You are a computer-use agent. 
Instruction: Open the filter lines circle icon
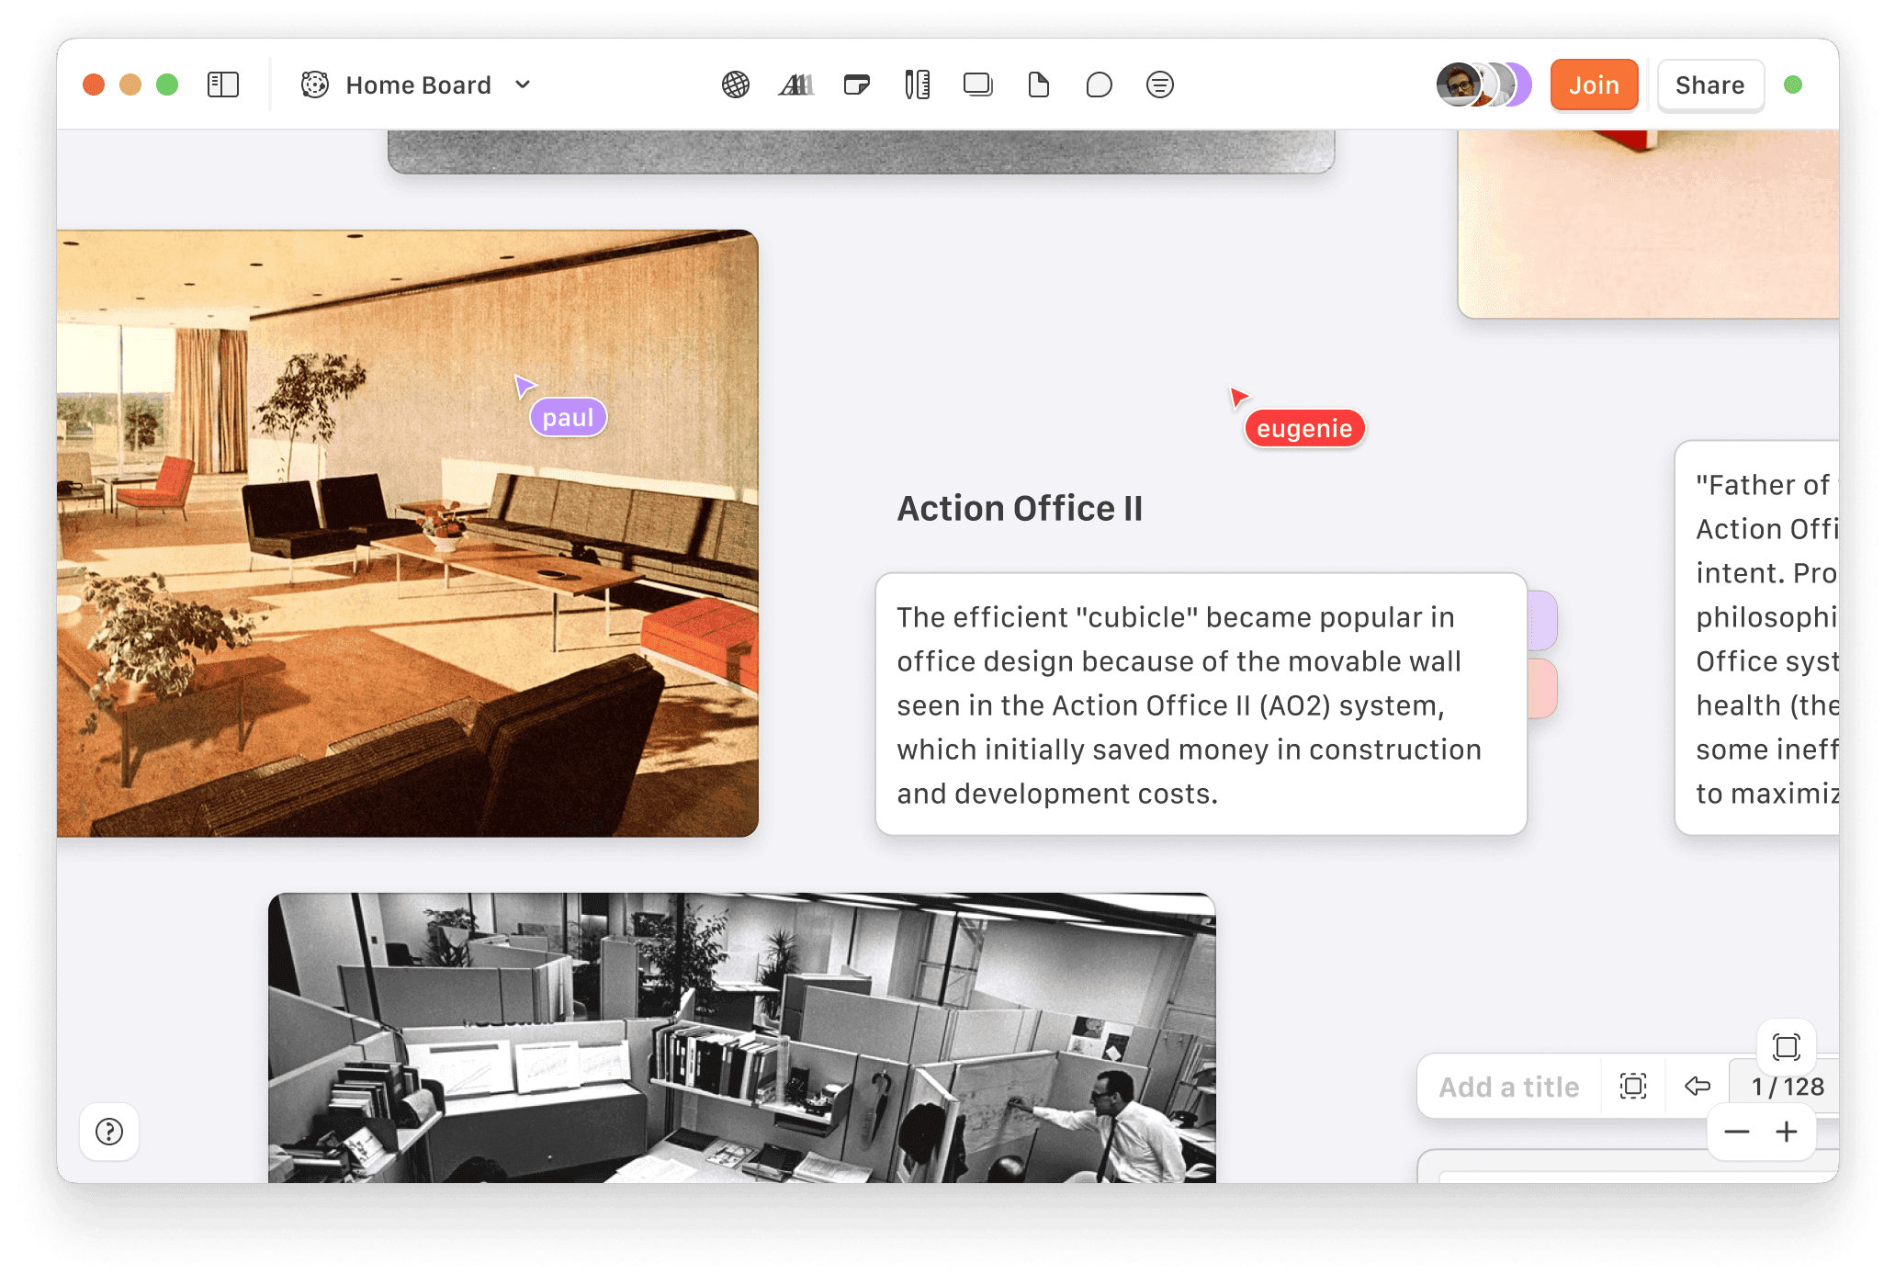[1159, 85]
